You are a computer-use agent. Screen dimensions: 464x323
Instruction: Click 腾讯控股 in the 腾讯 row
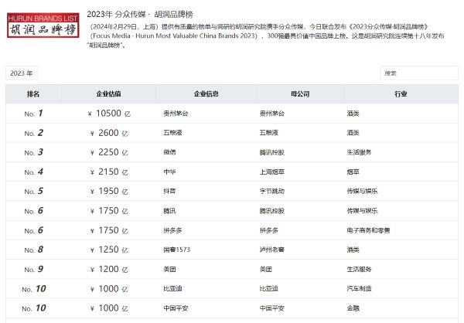click(x=272, y=211)
